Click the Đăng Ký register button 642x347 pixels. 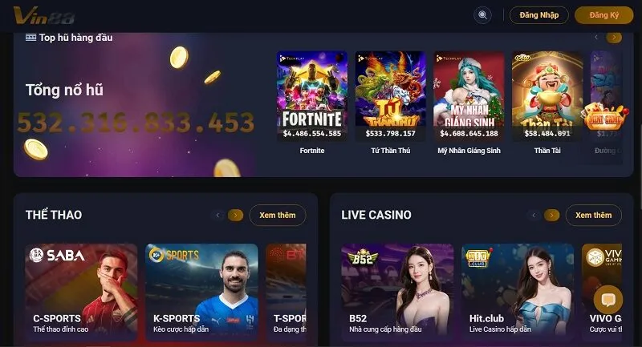pos(604,15)
